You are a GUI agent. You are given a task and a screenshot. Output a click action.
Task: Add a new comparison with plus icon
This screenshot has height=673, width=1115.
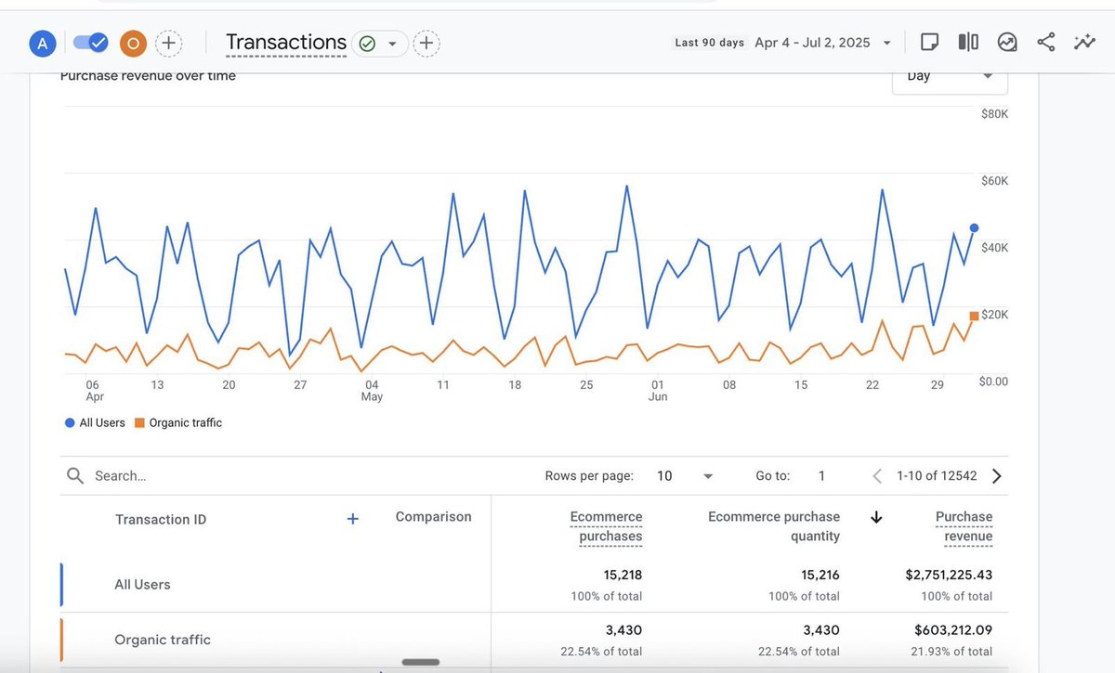coord(167,43)
